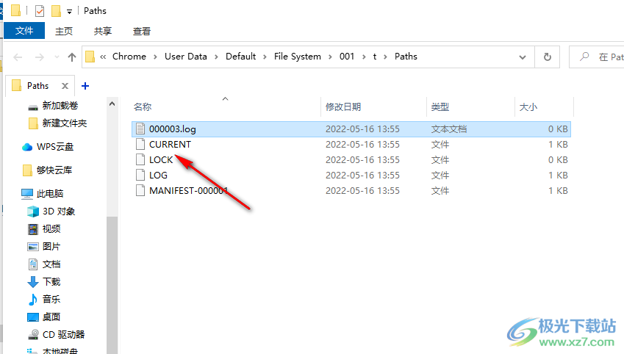Switch to the 查看 ribbon tab

pyautogui.click(x=142, y=31)
